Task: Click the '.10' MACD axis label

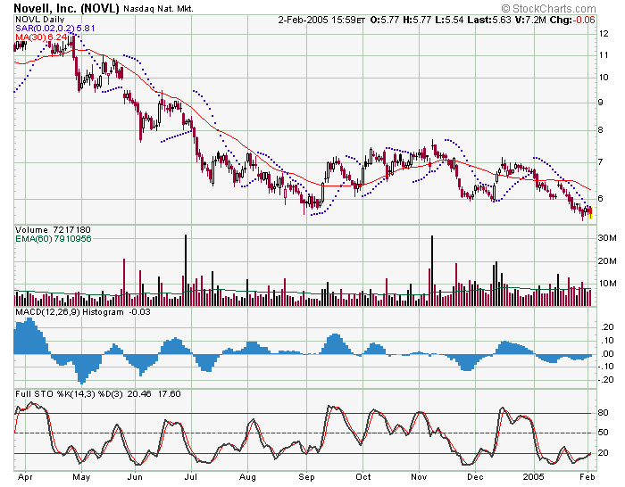Action: click(x=607, y=341)
